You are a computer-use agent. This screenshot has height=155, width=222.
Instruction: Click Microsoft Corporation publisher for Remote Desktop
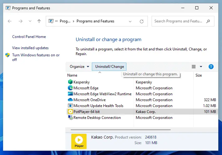pos(154,118)
